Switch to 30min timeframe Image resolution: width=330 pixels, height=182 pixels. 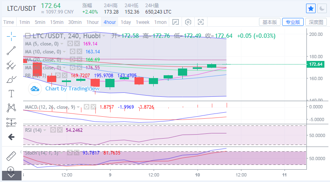pos(75,22)
